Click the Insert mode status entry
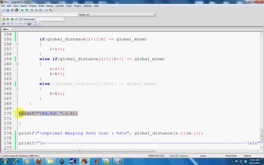Screen dimensions: 264x165 [203, 156]
